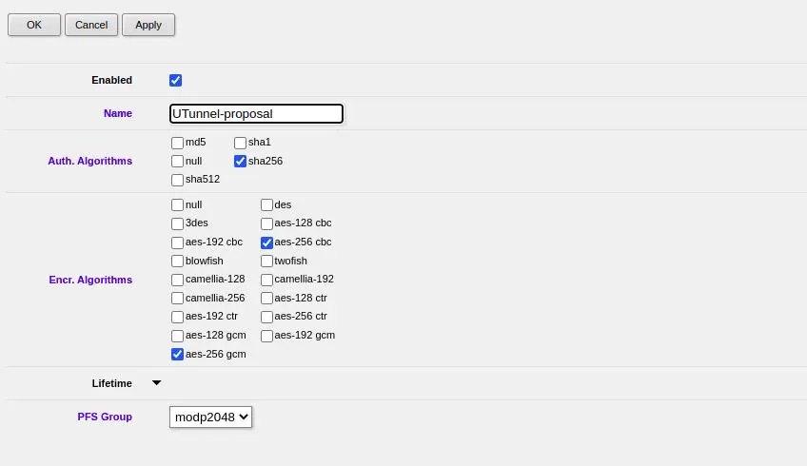Expand the Lifetime section arrow

tap(157, 382)
